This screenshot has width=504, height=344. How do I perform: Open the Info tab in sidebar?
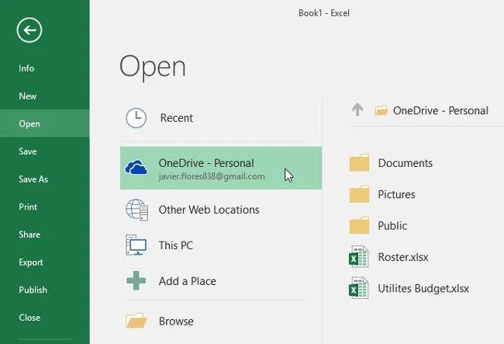pos(26,68)
